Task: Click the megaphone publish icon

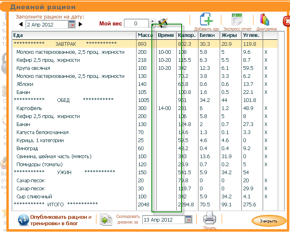Action: tap(22, 220)
